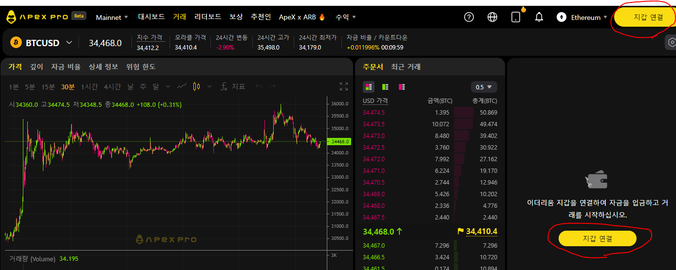Switch to the 깊이 tab
Viewport: 676px width, 270px height.
pos(37,67)
